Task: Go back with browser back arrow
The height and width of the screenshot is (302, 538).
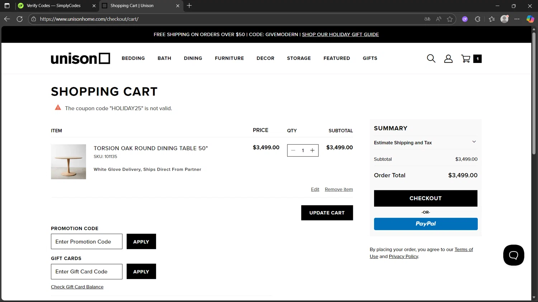Action: (7, 19)
